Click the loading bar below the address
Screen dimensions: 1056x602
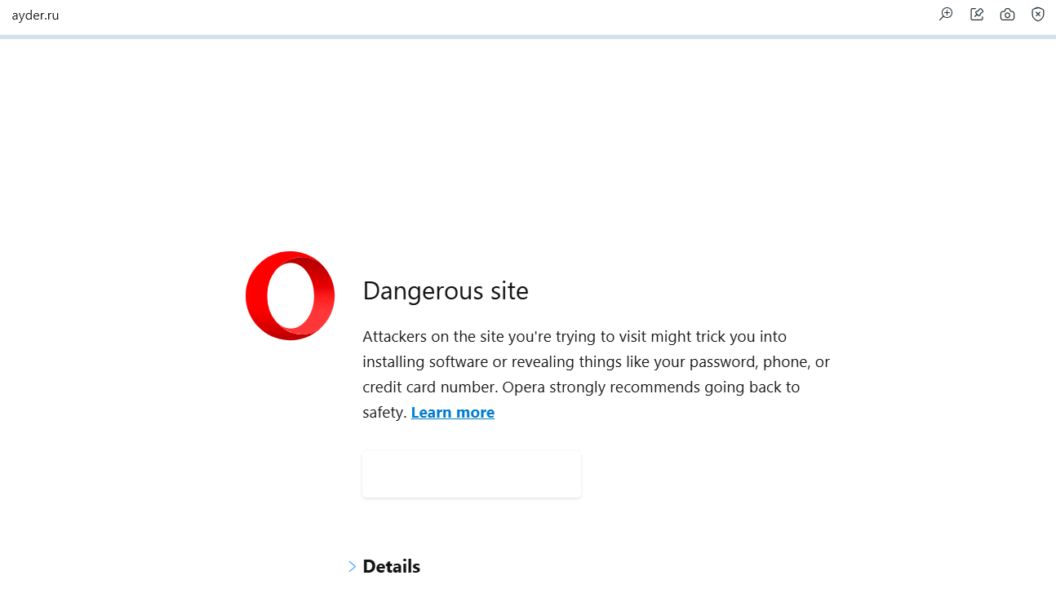tap(528, 37)
